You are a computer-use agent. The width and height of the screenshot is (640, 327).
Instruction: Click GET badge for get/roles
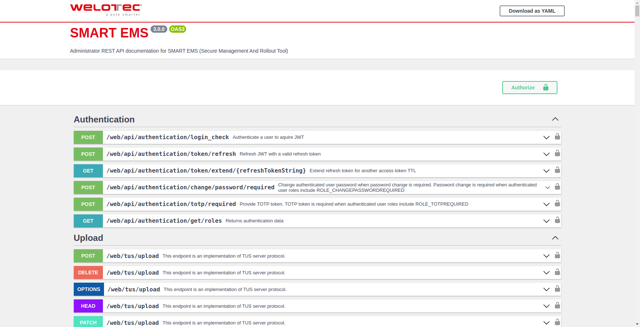(88, 221)
